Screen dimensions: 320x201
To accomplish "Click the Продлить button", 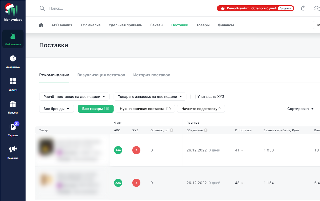I will [x=285, y=8].
